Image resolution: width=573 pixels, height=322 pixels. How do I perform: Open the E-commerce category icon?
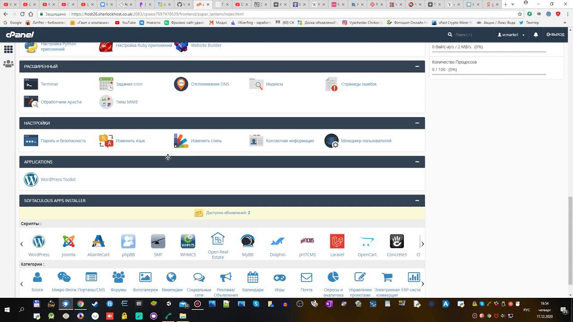[387, 277]
